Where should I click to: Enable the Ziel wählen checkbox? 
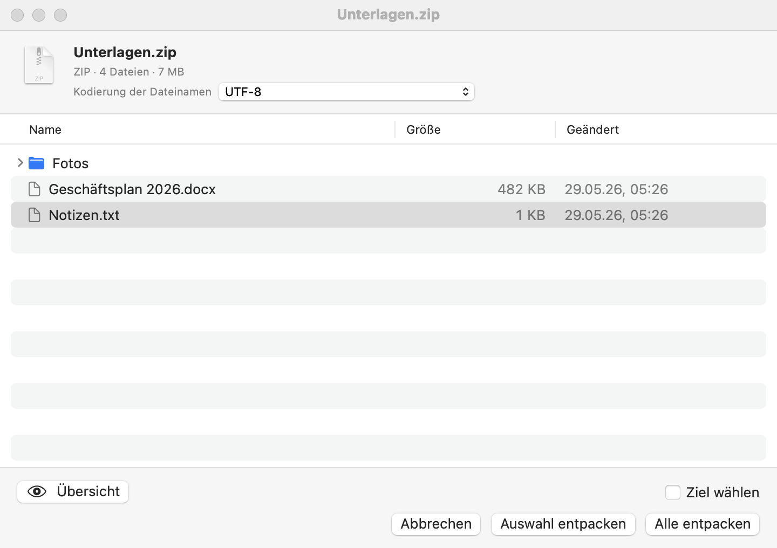pos(673,492)
